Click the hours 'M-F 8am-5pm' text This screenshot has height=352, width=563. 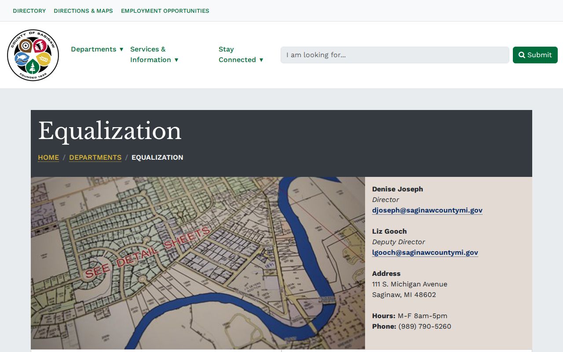click(x=422, y=316)
